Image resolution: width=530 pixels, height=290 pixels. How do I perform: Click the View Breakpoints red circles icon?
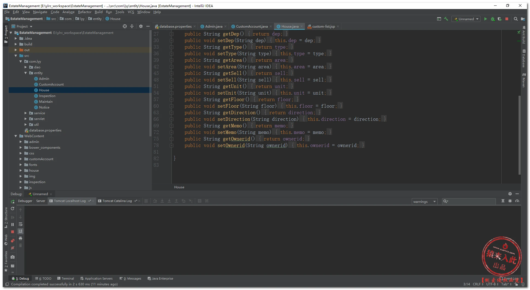(x=13, y=241)
